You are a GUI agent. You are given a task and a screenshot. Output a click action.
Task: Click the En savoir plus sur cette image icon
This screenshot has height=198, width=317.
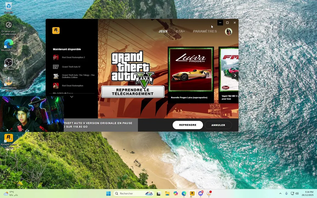(9, 29)
